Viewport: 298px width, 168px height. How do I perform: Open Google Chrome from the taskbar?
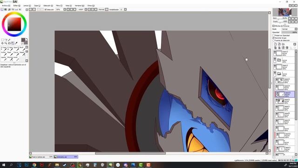(x=34, y=165)
